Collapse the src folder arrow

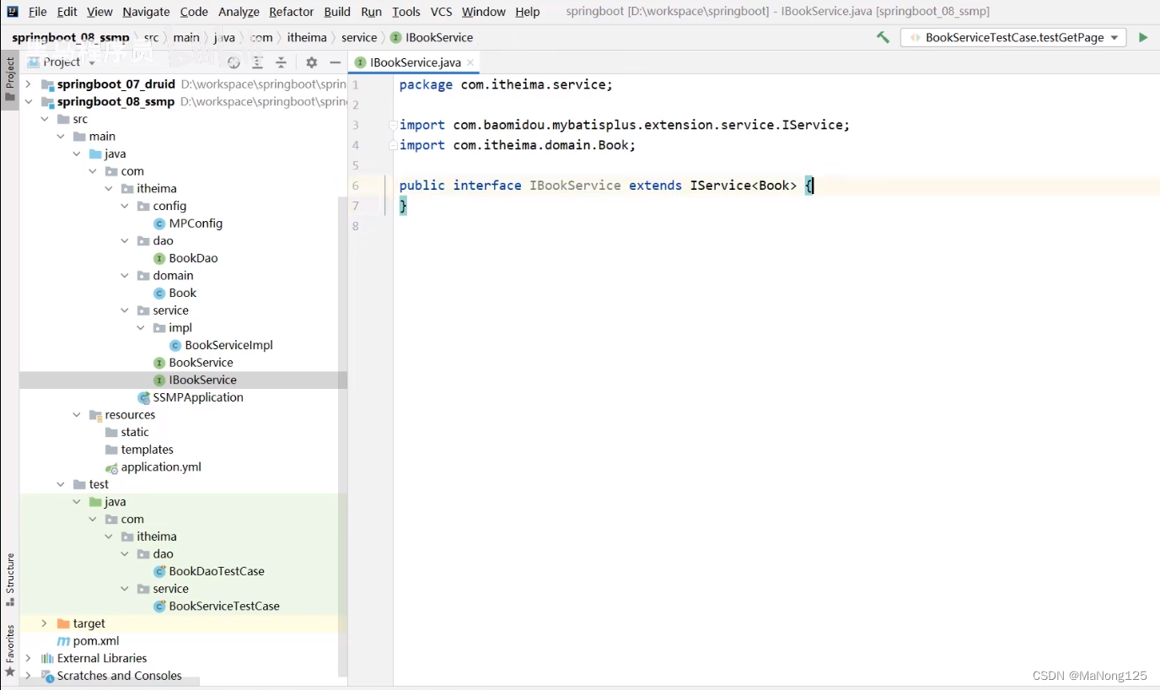pyautogui.click(x=45, y=119)
